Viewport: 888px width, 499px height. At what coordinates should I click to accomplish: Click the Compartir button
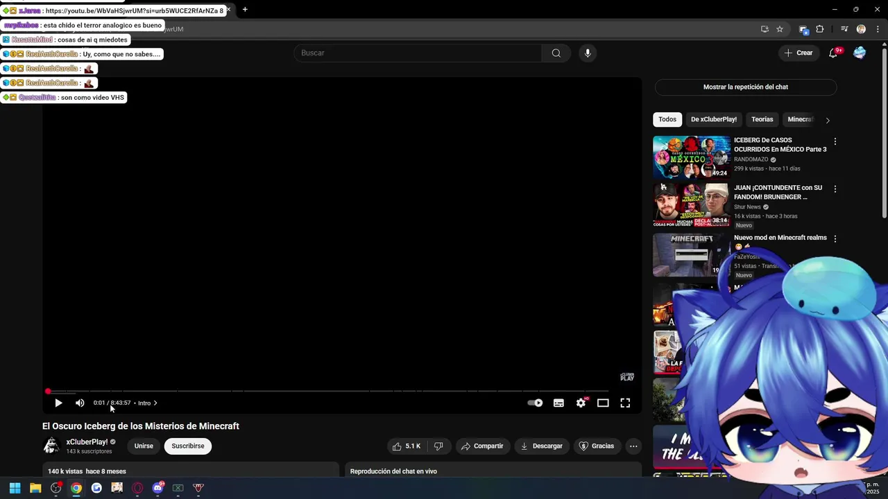click(x=482, y=446)
